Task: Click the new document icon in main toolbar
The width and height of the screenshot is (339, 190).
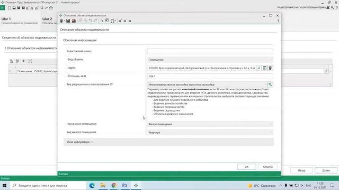Action: 10,8
